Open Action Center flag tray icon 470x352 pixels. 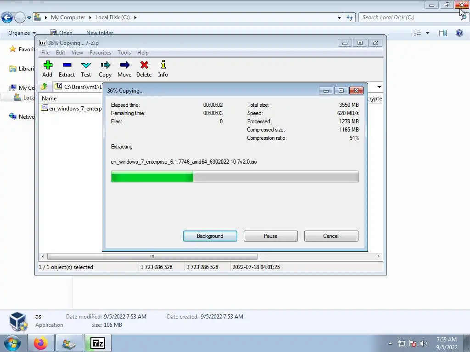click(x=413, y=343)
